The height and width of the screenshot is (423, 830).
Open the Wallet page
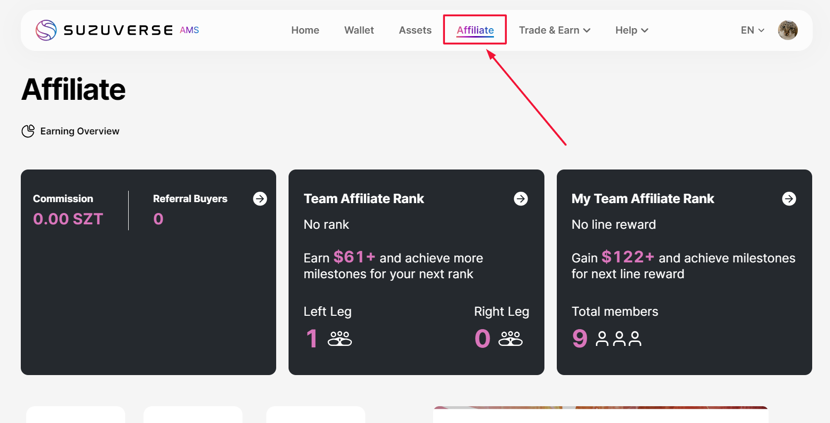coord(359,30)
